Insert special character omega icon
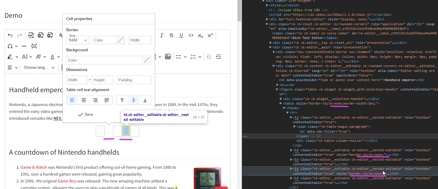This screenshot has width=438, height=189. click(x=10, y=46)
